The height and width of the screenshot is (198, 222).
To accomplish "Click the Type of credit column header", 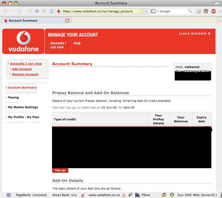I will click(x=100, y=119).
